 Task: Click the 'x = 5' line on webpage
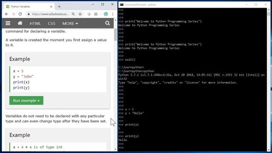18,71
